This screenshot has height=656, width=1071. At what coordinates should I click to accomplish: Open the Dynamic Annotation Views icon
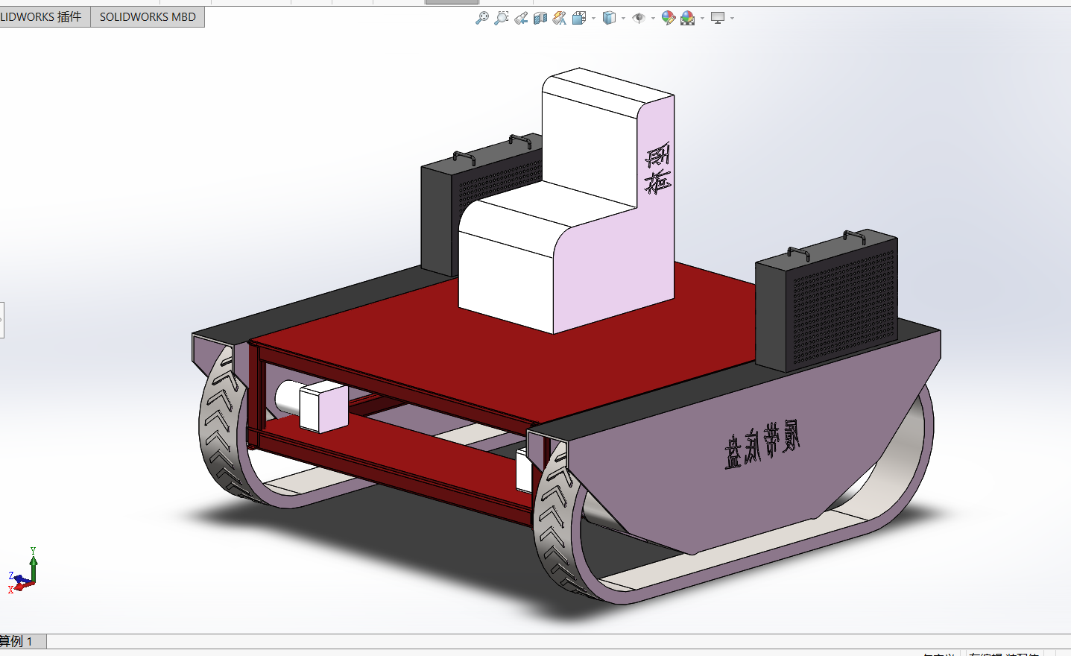coord(560,18)
